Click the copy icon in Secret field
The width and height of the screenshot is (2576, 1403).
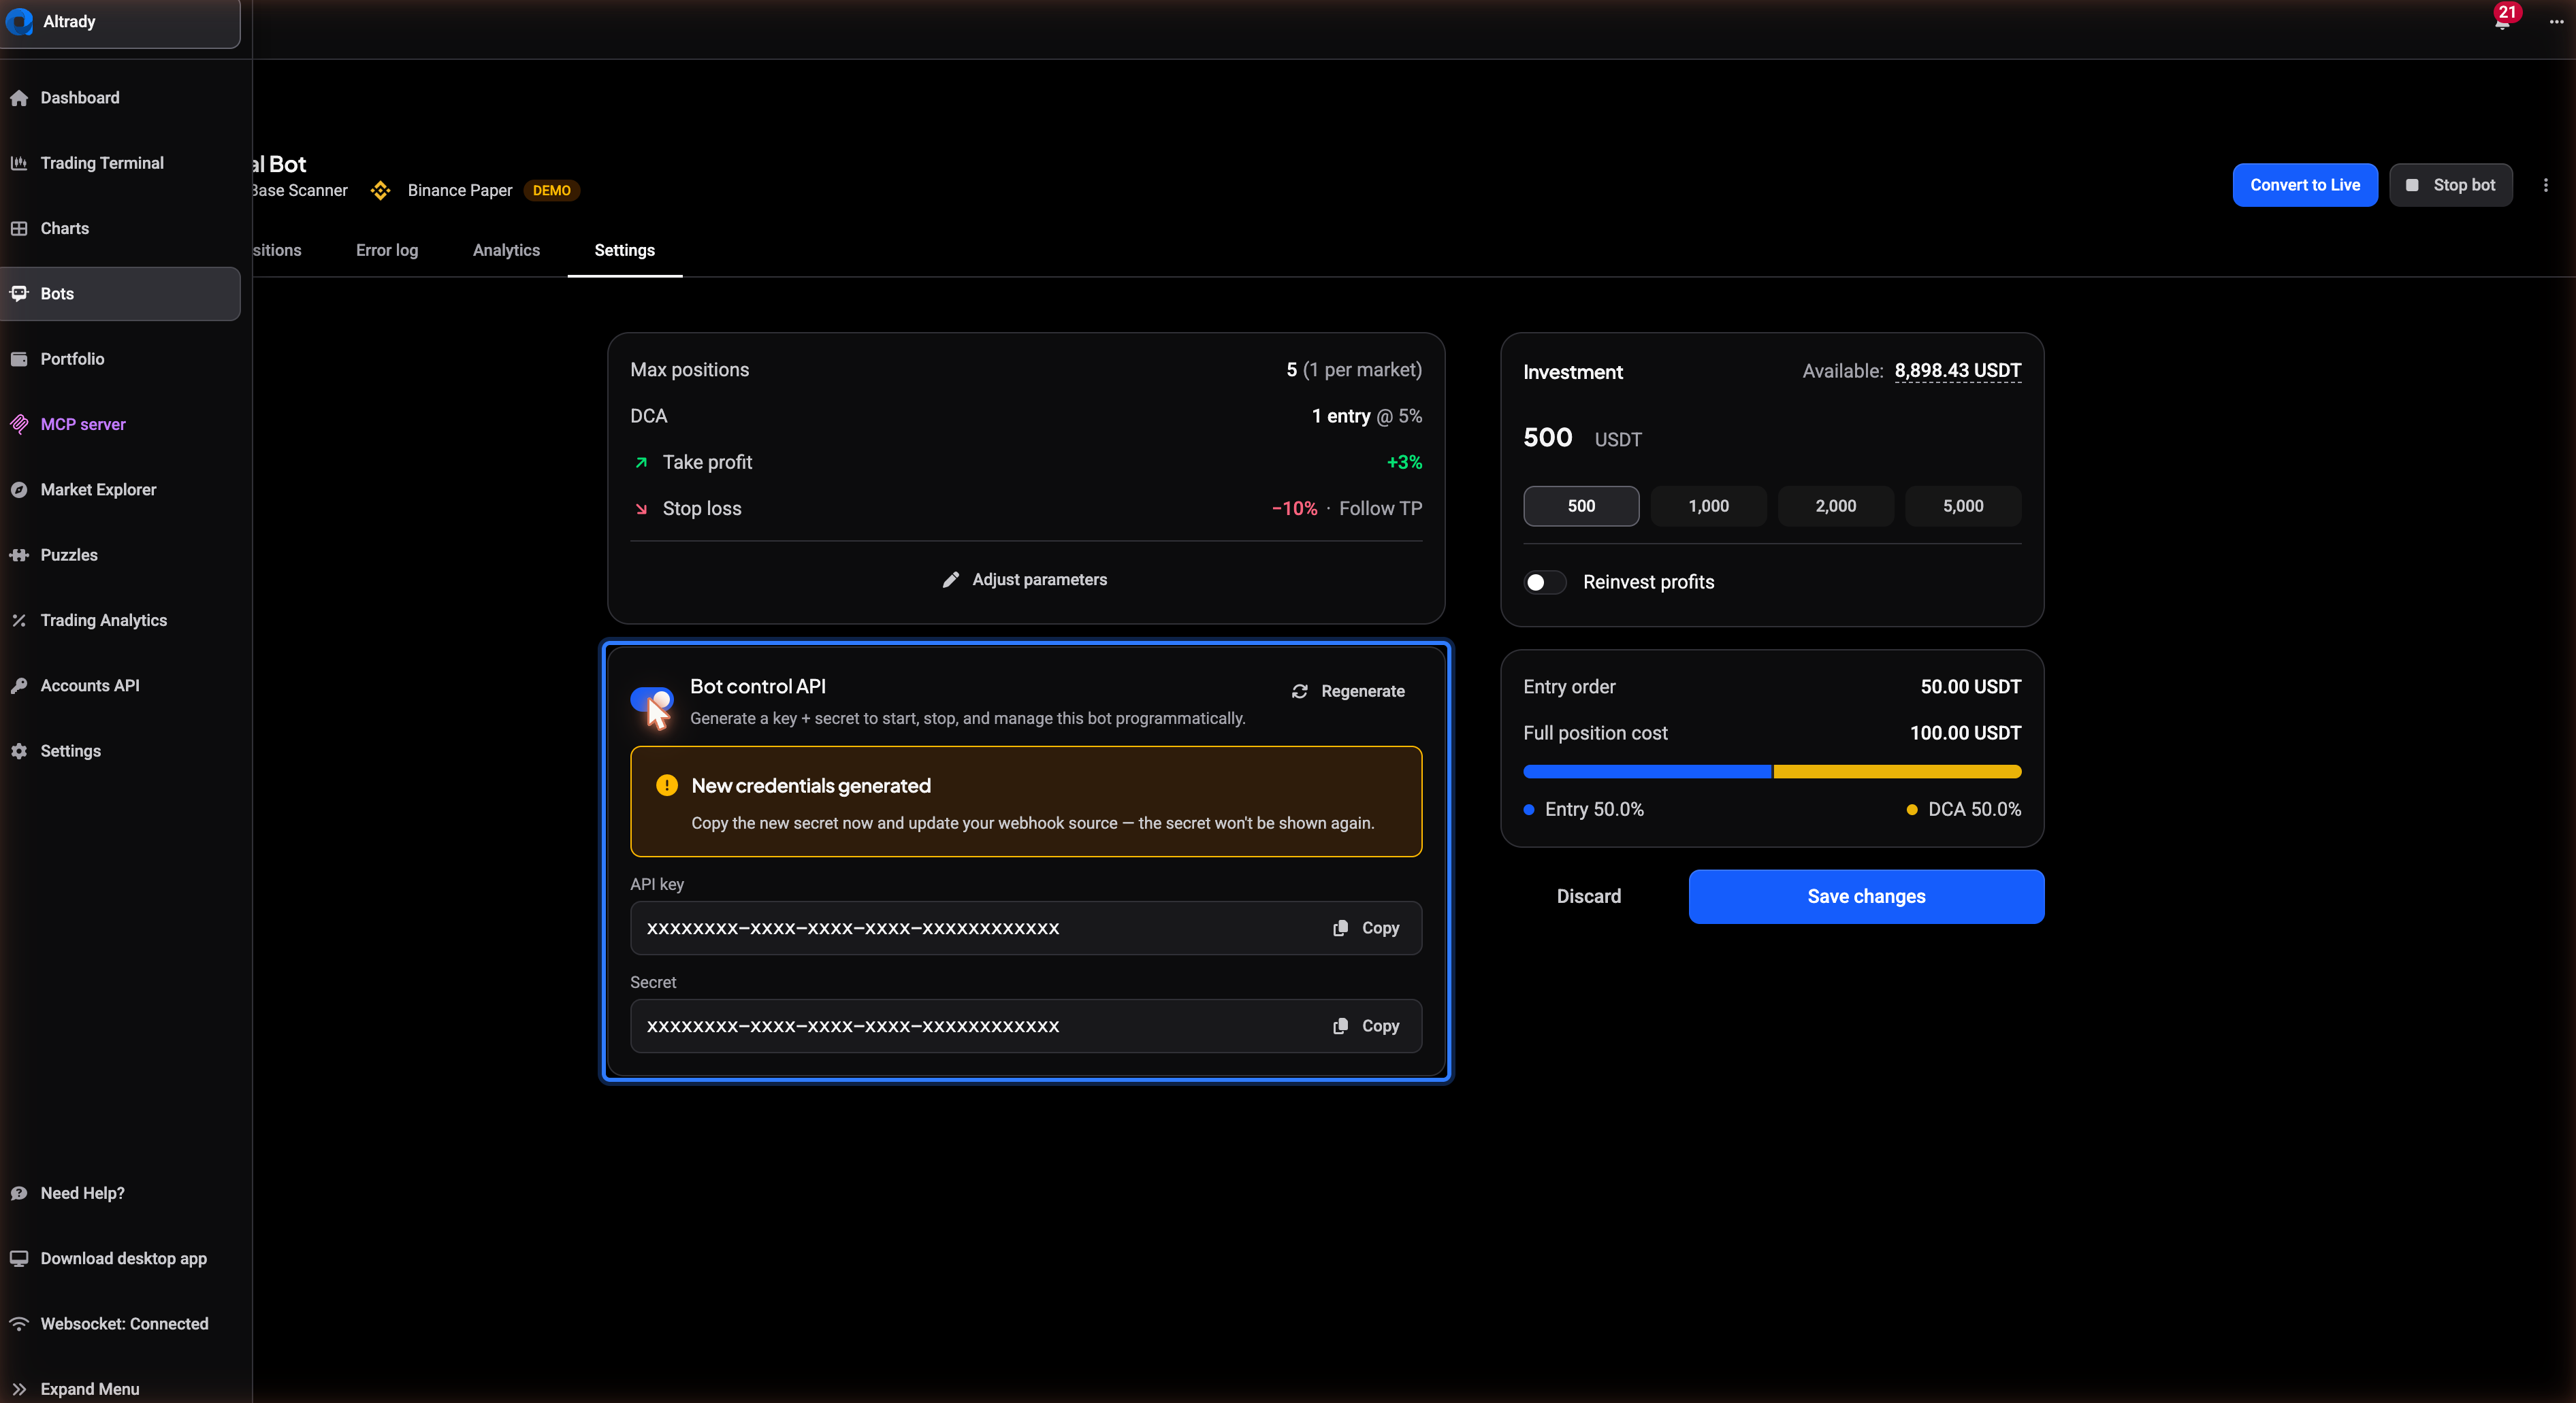(x=1340, y=1026)
